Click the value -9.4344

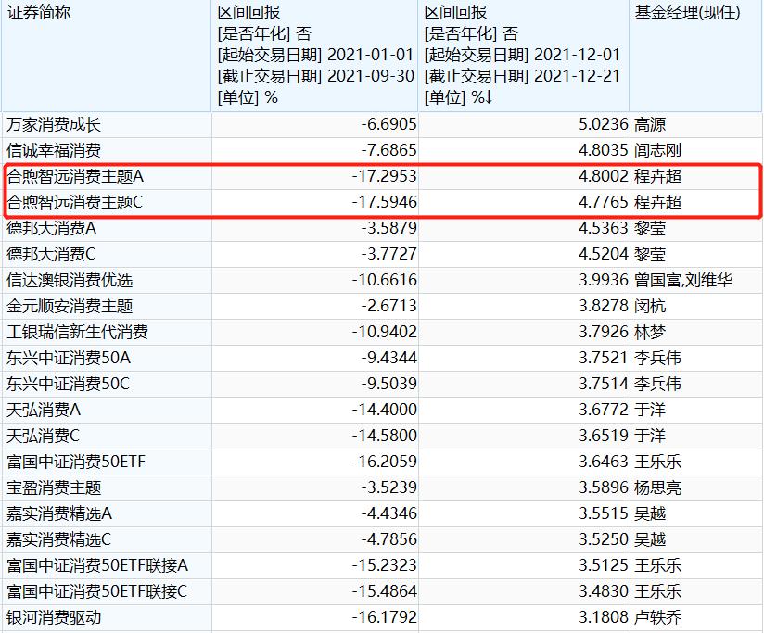[x=388, y=358]
